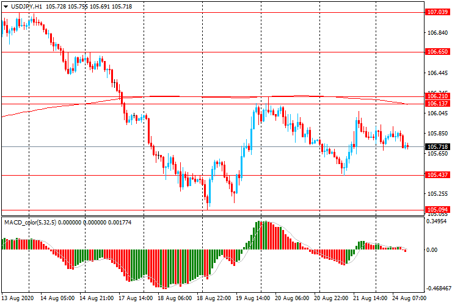
Task: Click the MACD value 0.001774 in indicator header
Action: [x=120, y=222]
